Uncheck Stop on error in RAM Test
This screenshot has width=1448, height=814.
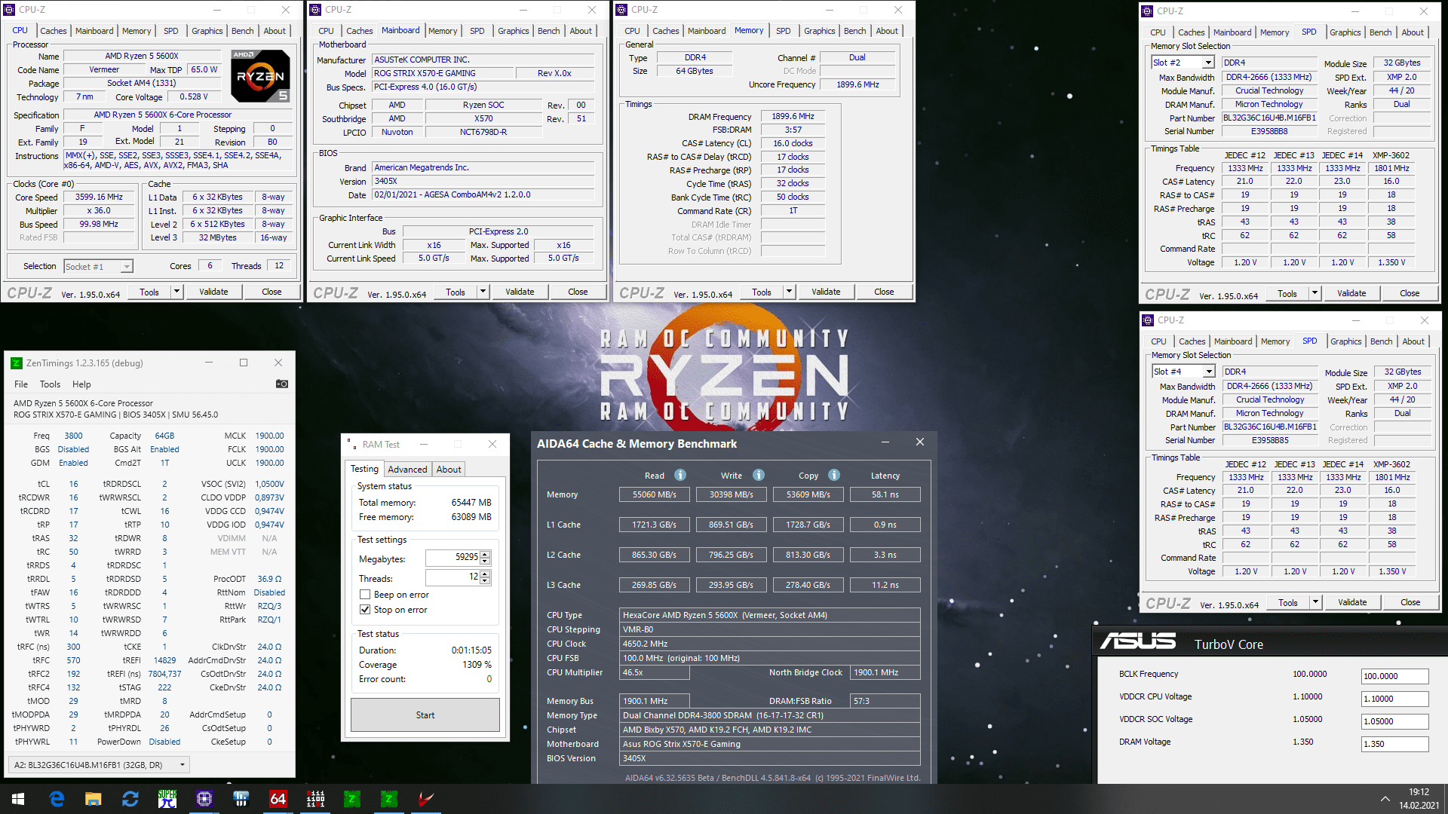[365, 610]
